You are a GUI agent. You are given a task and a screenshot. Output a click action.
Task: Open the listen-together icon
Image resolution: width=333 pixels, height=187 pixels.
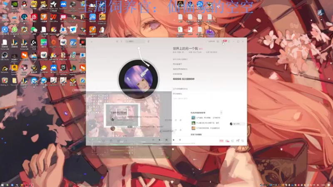tap(238, 141)
